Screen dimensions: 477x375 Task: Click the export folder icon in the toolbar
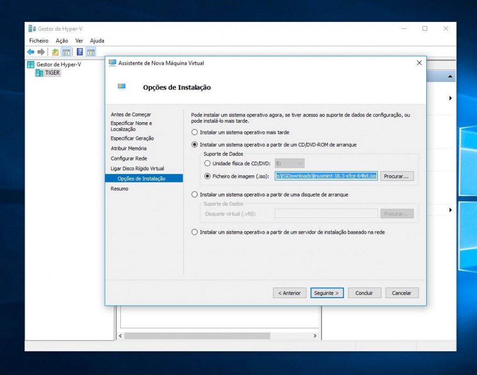(55, 52)
